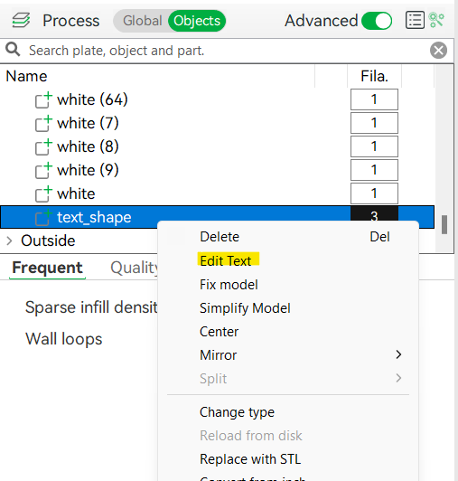
Task: Switch to the Quality tab
Action: click(x=135, y=268)
